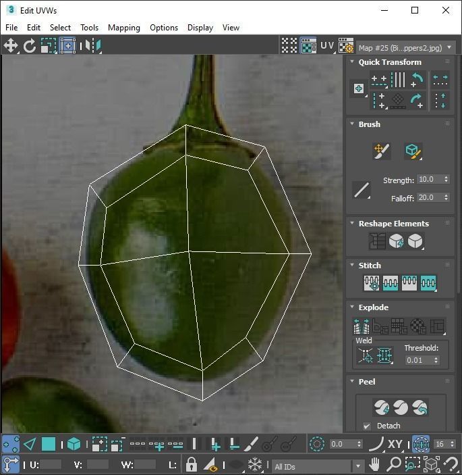Screen dimensions: 462x475
Task: Activate the Rotate Selected Subobjects tool
Action: tap(30, 46)
